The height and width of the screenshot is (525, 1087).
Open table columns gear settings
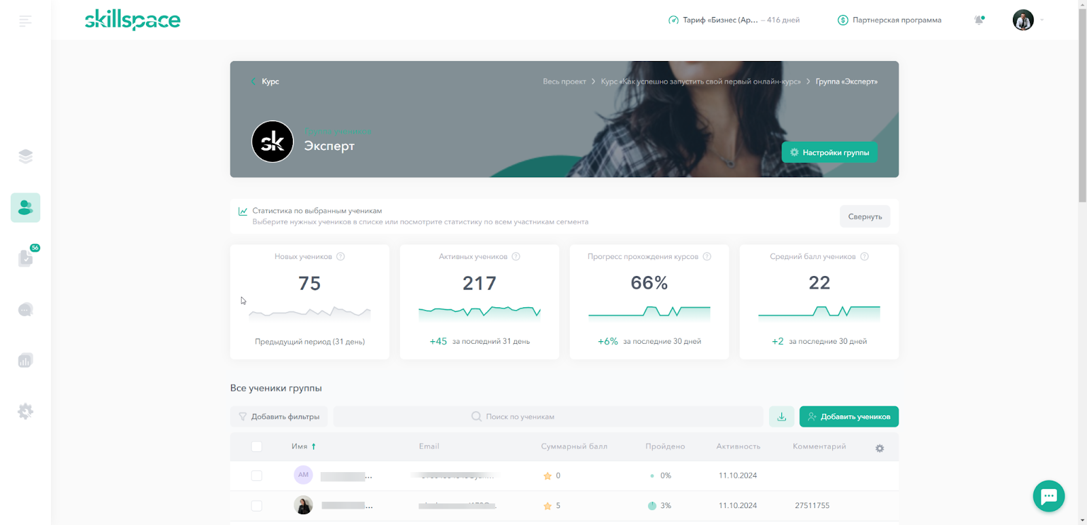tap(880, 448)
